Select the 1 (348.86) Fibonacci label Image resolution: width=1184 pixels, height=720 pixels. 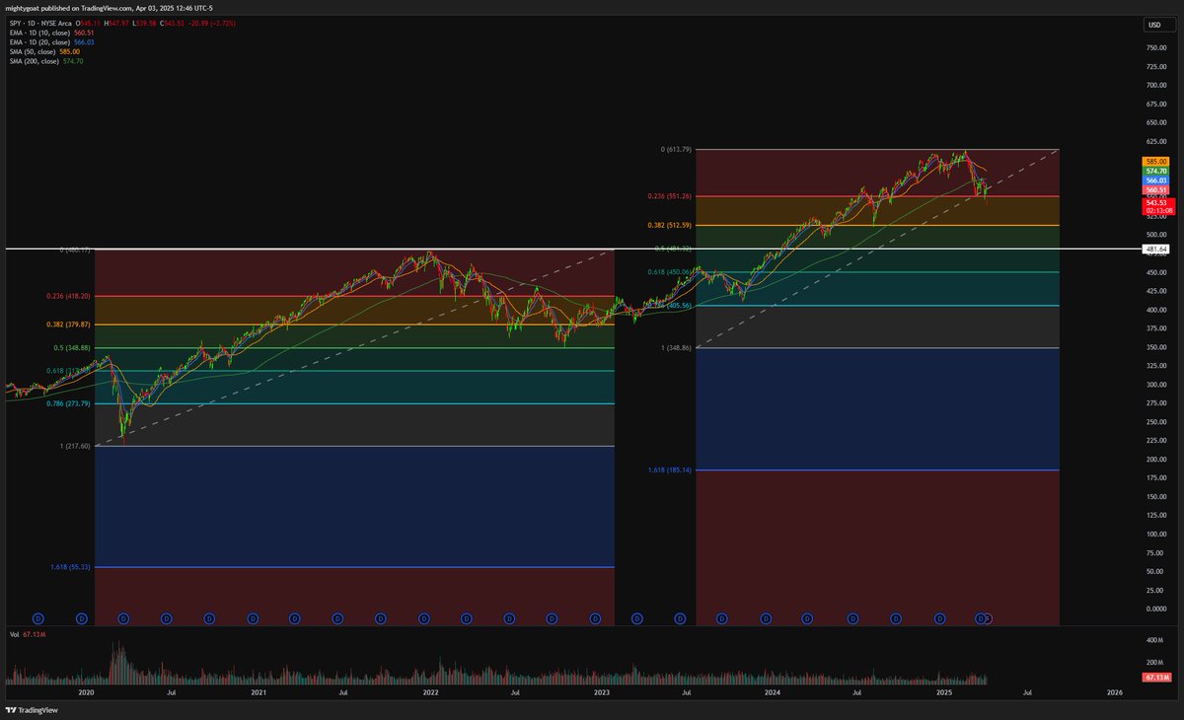tap(676, 348)
